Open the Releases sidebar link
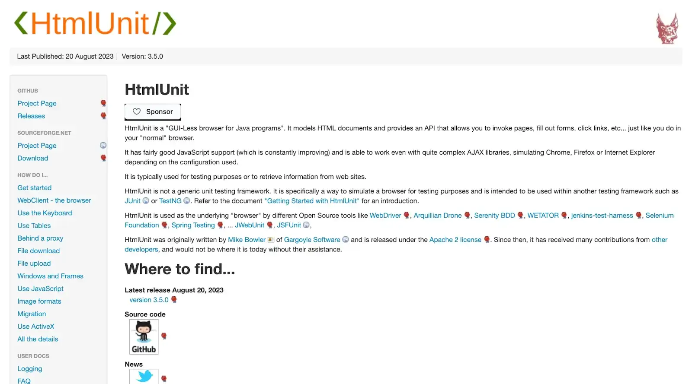 pos(31,116)
